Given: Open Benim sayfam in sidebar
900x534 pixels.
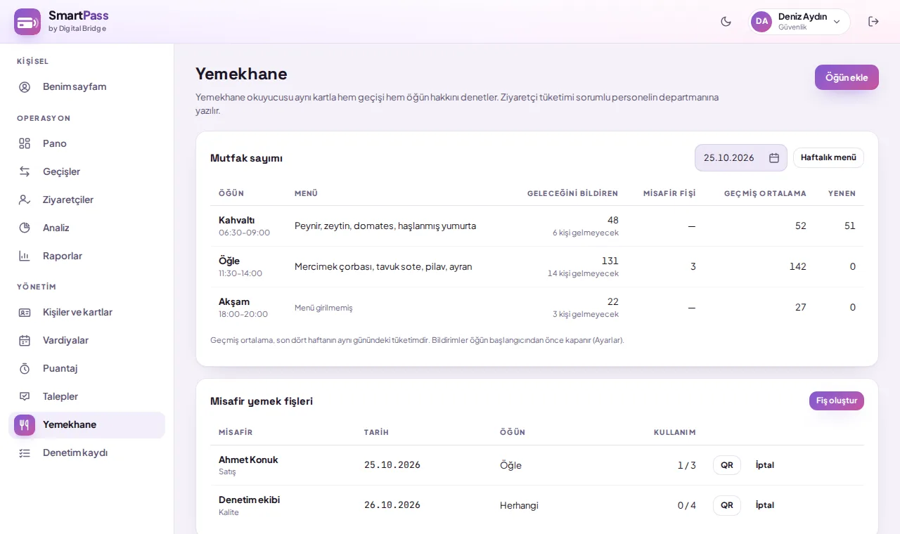Looking at the screenshot, I should pos(86,87).
